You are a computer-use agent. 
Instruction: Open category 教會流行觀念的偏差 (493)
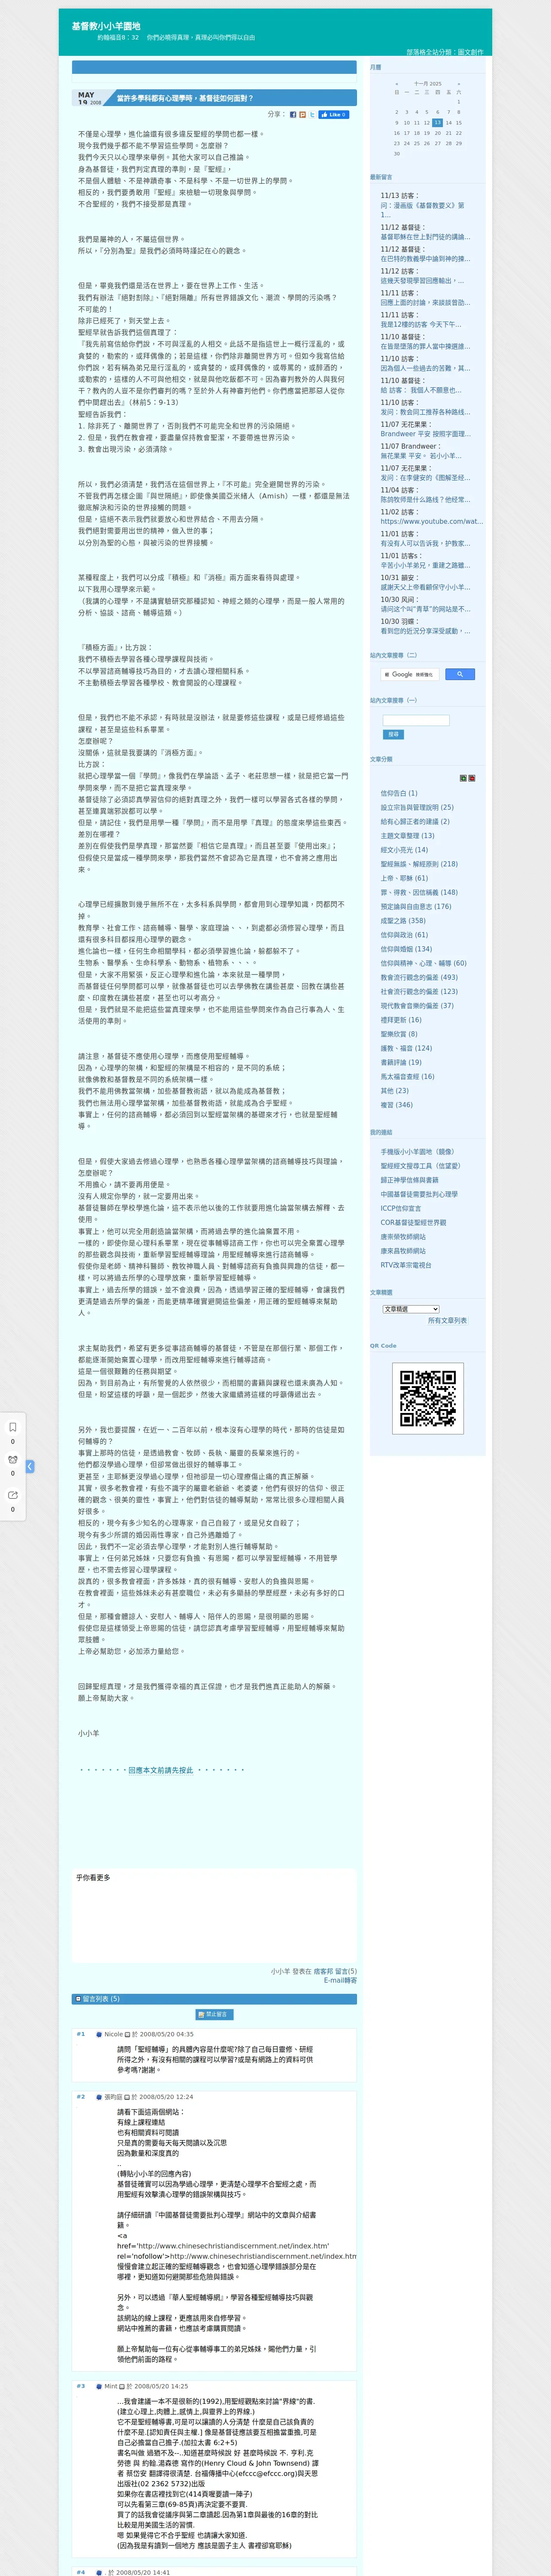[x=419, y=978]
